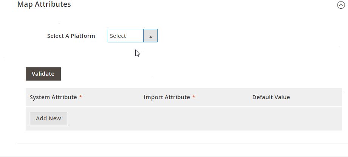Open the Select A Platform dropdown
The image size is (348, 157).
[132, 36]
